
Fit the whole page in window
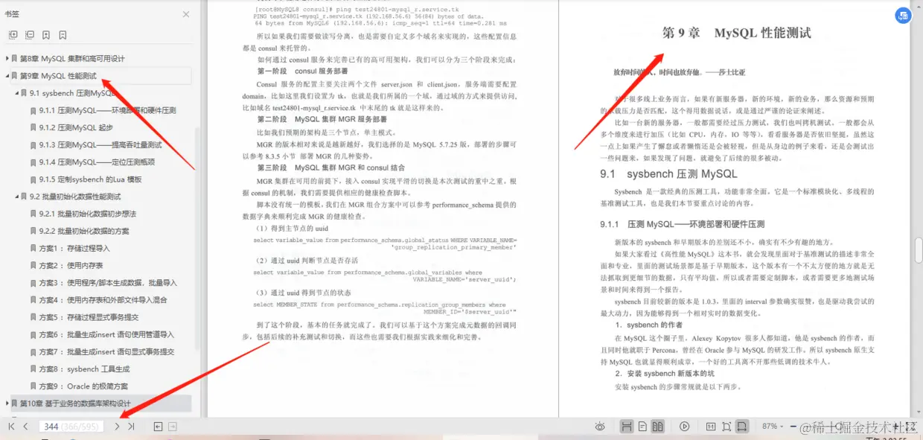(726, 427)
